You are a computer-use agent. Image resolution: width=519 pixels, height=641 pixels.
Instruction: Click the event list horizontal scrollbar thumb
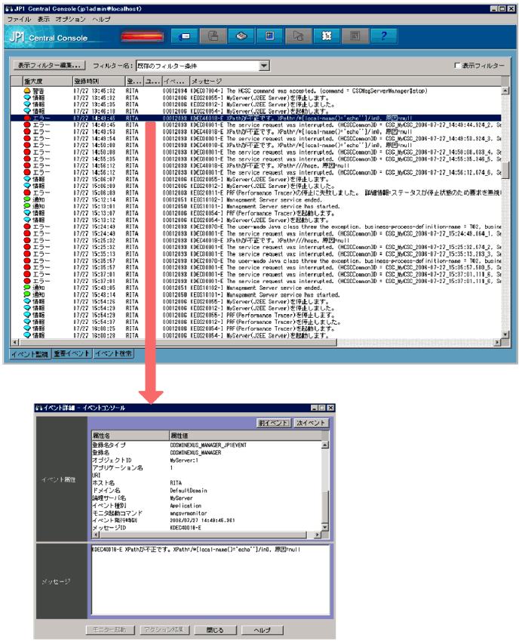click(177, 342)
